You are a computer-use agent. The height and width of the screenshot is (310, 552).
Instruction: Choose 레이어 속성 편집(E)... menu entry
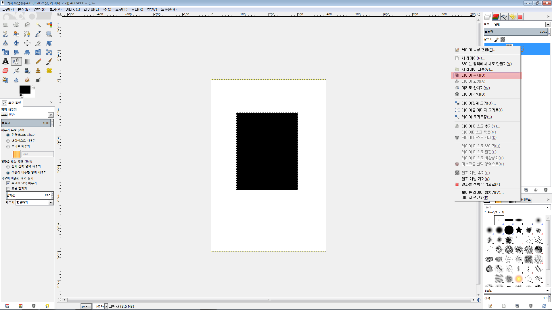click(486, 50)
